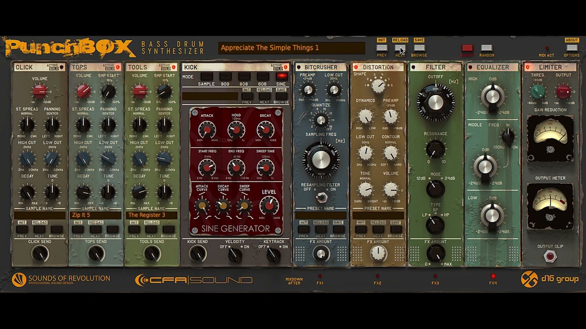The width and height of the screenshot is (586, 329).
Task: Enable the Filter power LED
Action: 413,67
